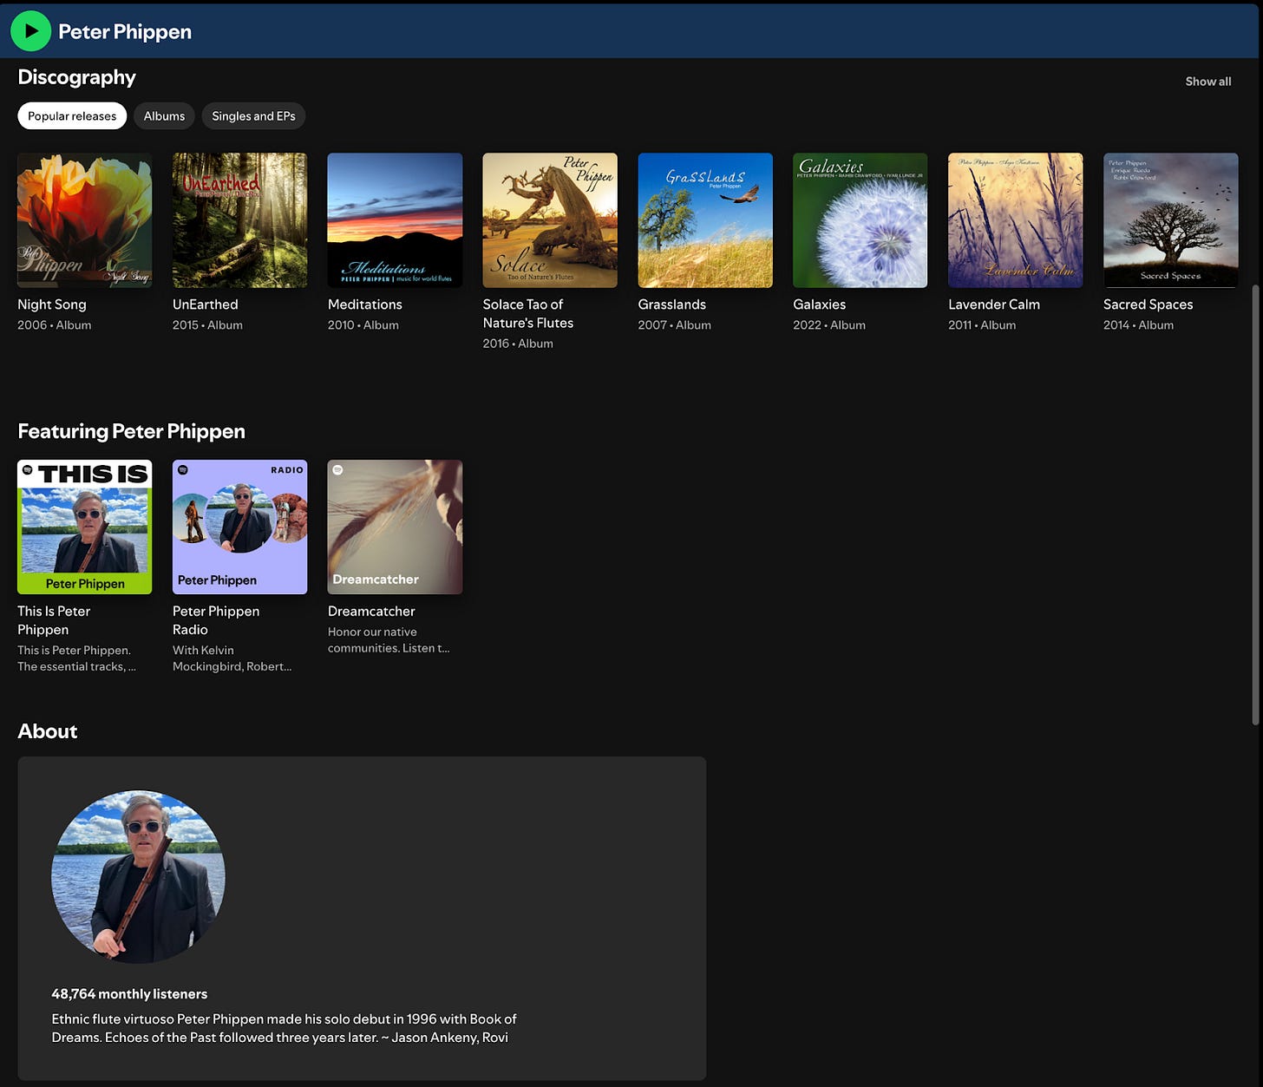Click the Solace Tao of Nature's Flutes title

(528, 314)
